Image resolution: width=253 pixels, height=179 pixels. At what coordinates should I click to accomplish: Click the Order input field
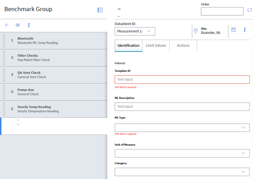pos(222,11)
